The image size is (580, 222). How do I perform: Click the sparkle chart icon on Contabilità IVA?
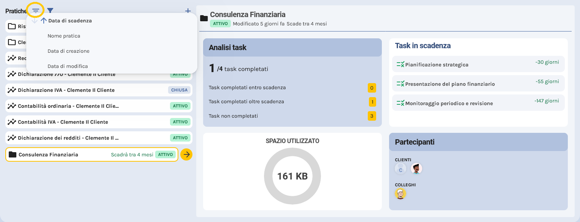tap(12, 122)
